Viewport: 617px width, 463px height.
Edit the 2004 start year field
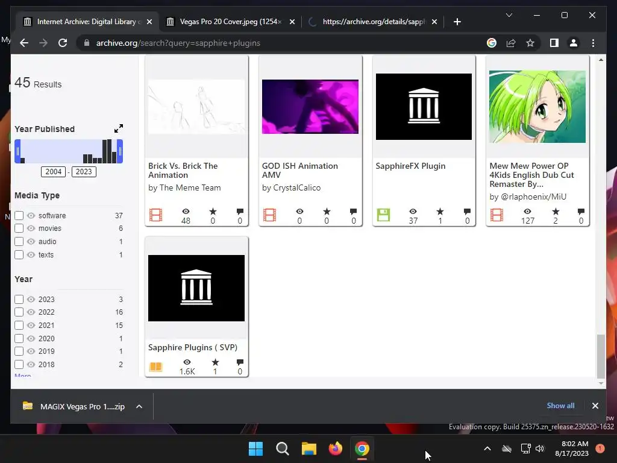(53, 172)
